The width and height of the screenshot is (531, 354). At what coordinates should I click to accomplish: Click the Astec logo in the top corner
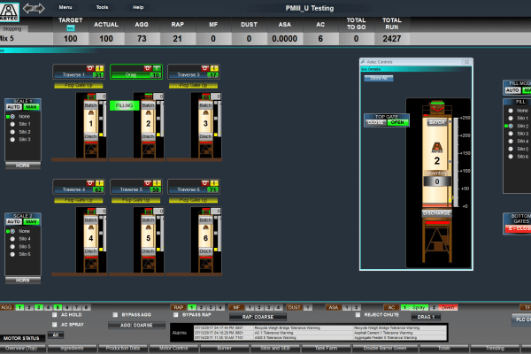coord(9,12)
